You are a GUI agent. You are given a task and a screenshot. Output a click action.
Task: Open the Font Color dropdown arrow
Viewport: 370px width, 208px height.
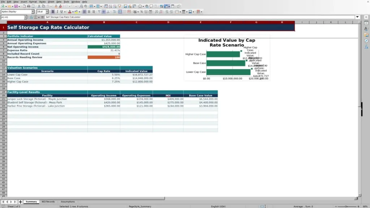tap(73, 12)
